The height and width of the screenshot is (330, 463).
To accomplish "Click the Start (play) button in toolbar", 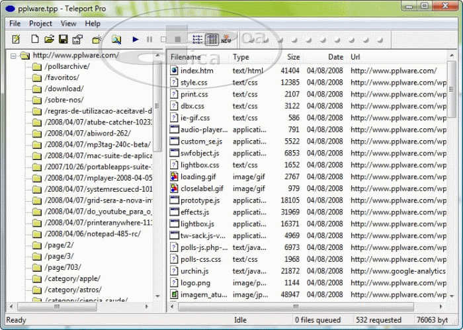I will (135, 40).
